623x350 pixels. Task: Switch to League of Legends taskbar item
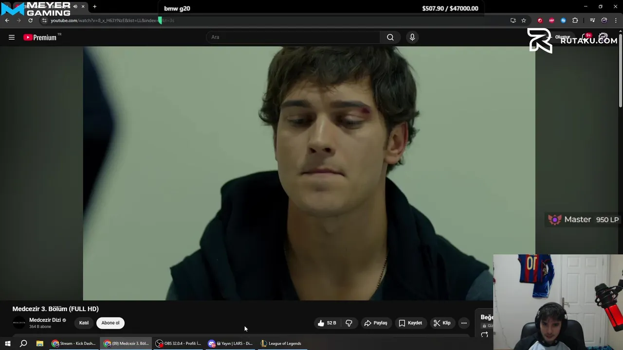click(281, 344)
